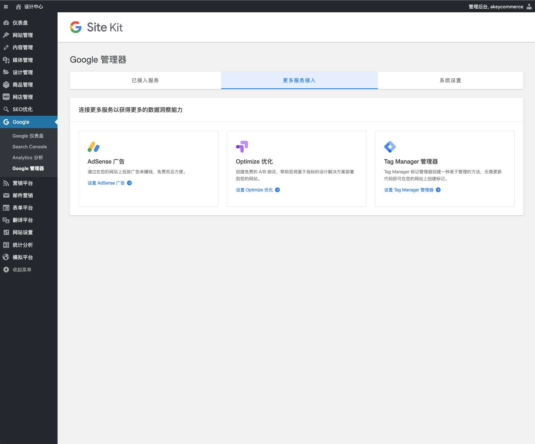The image size is (535, 444).
Task: Click the pin icon for 网站管理
Action: point(6,35)
